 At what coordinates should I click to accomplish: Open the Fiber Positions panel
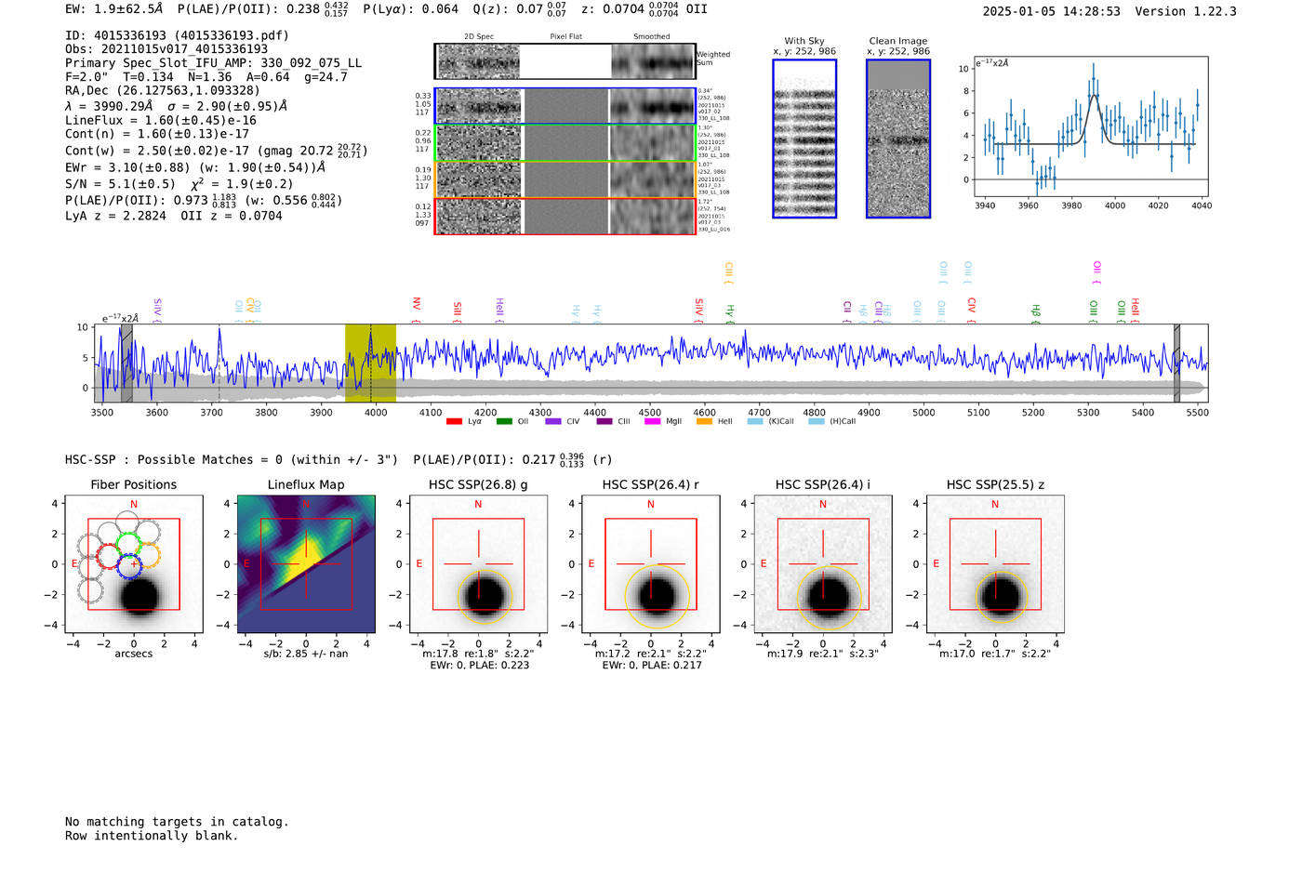click(134, 564)
